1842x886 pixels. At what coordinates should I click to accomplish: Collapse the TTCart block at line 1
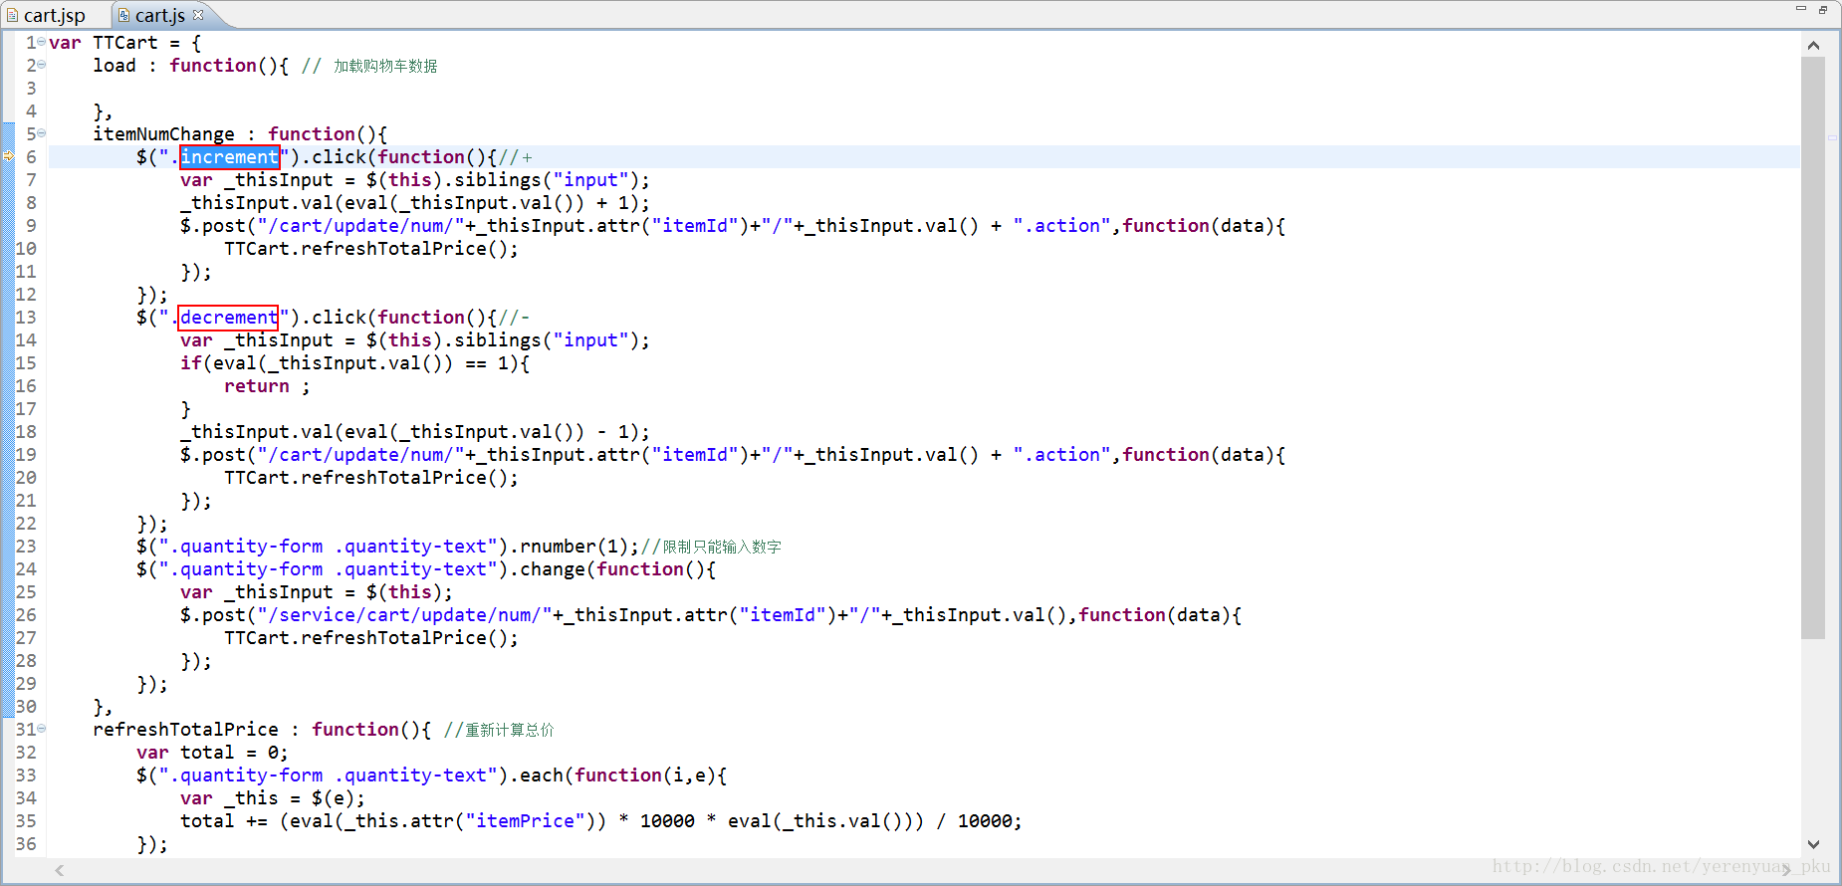tap(42, 42)
